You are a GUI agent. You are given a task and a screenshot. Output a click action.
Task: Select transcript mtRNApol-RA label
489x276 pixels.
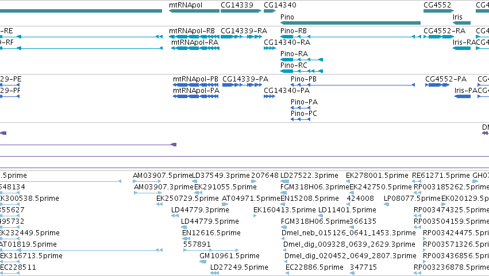(195, 42)
